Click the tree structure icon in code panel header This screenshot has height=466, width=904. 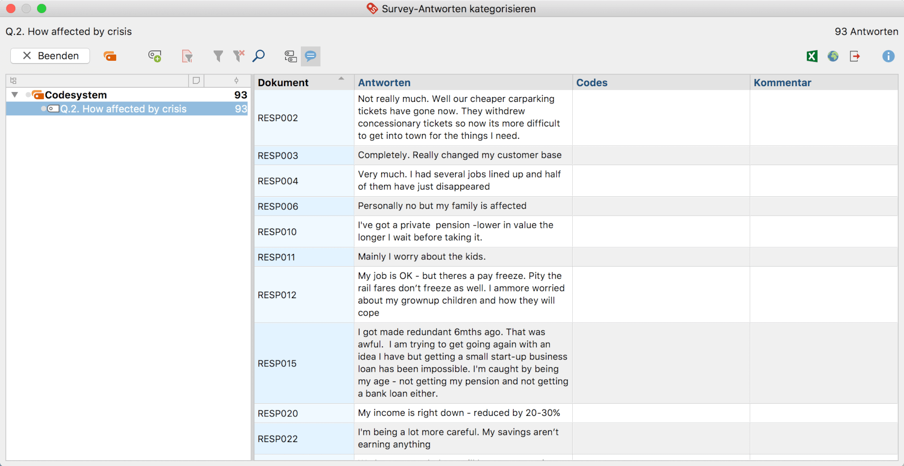tap(14, 81)
